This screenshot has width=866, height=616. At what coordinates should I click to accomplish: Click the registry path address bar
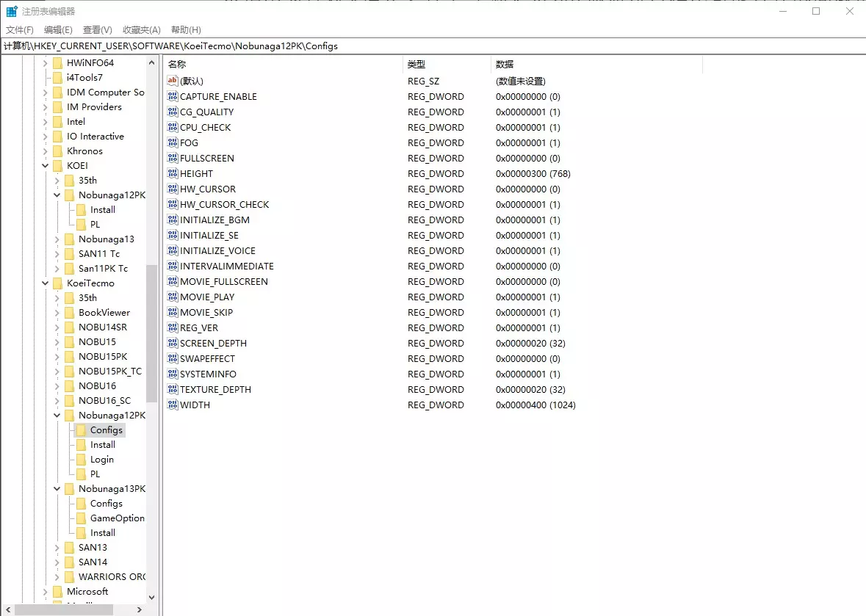pyautogui.click(x=433, y=46)
